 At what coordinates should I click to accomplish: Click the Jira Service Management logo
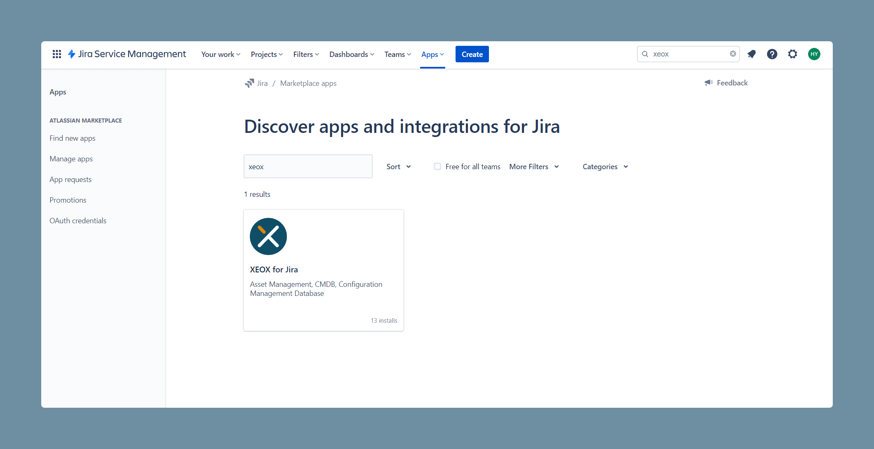[x=127, y=54]
